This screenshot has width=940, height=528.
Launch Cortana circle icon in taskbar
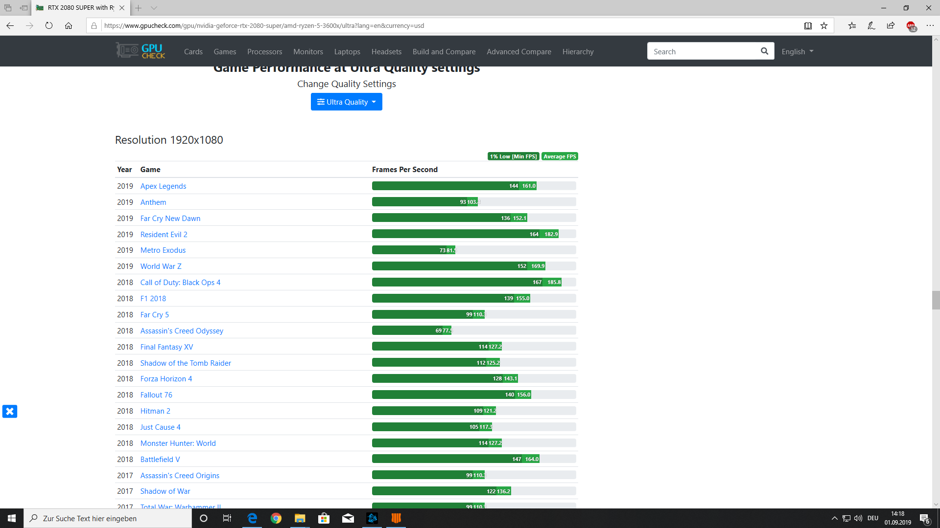tap(204, 518)
